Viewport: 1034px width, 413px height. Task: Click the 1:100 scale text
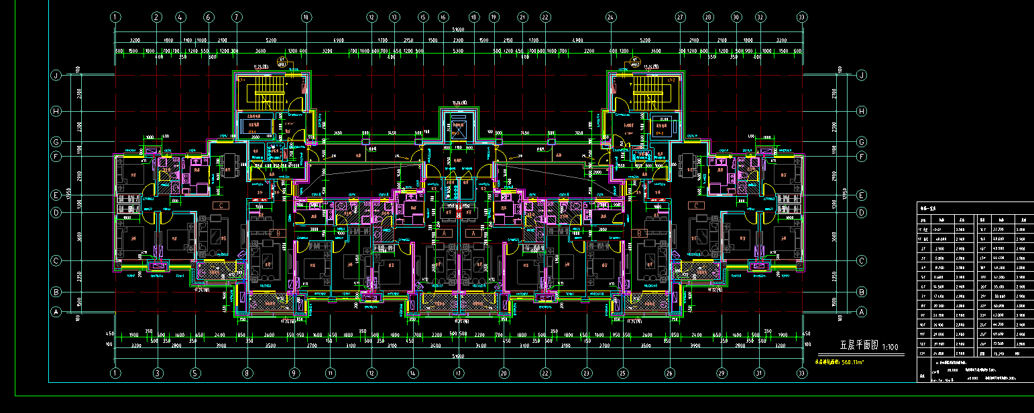[891, 347]
